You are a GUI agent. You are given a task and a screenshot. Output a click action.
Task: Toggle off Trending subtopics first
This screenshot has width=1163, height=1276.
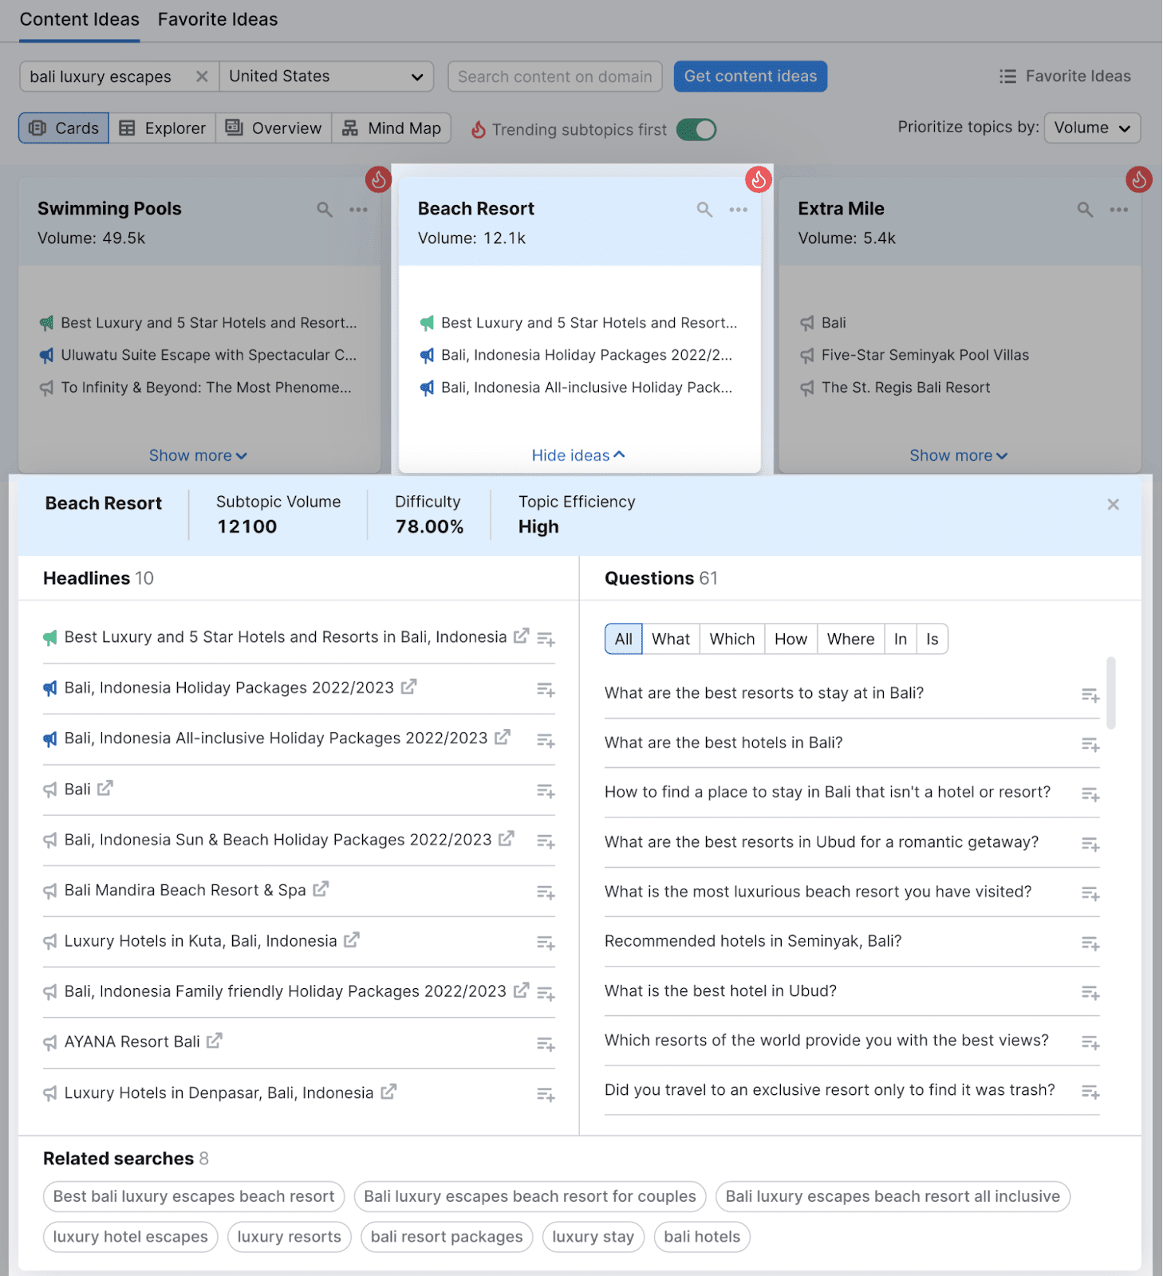696,129
